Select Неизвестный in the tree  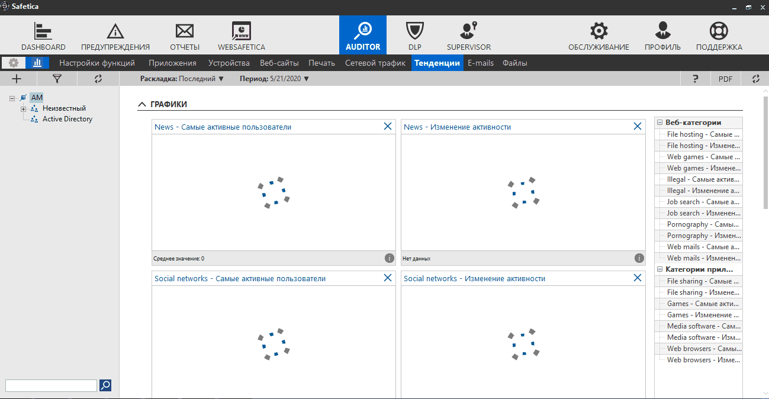64,108
